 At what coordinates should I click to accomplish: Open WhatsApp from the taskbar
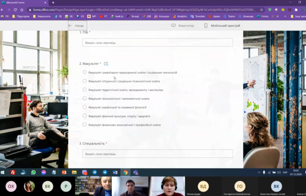point(33,172)
